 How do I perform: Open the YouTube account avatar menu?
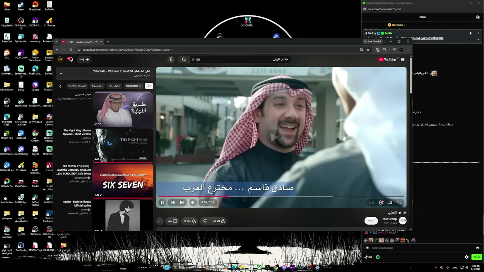tap(60, 59)
